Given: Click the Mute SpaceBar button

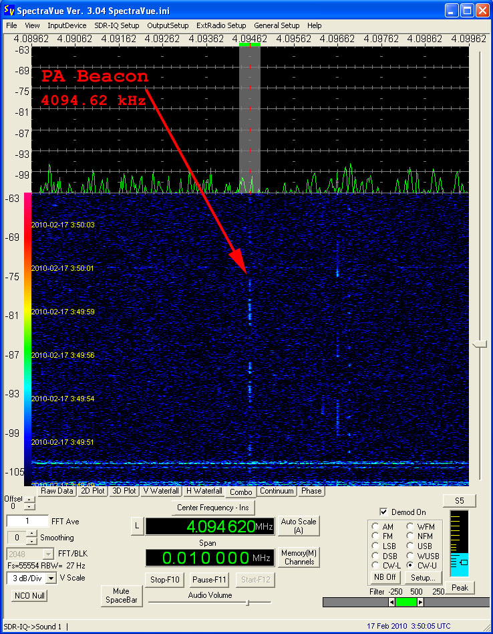Looking at the screenshot, I should coord(122,596).
